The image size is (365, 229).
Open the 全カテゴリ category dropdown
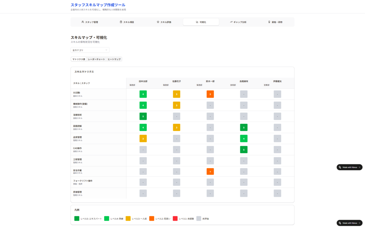coord(90,50)
